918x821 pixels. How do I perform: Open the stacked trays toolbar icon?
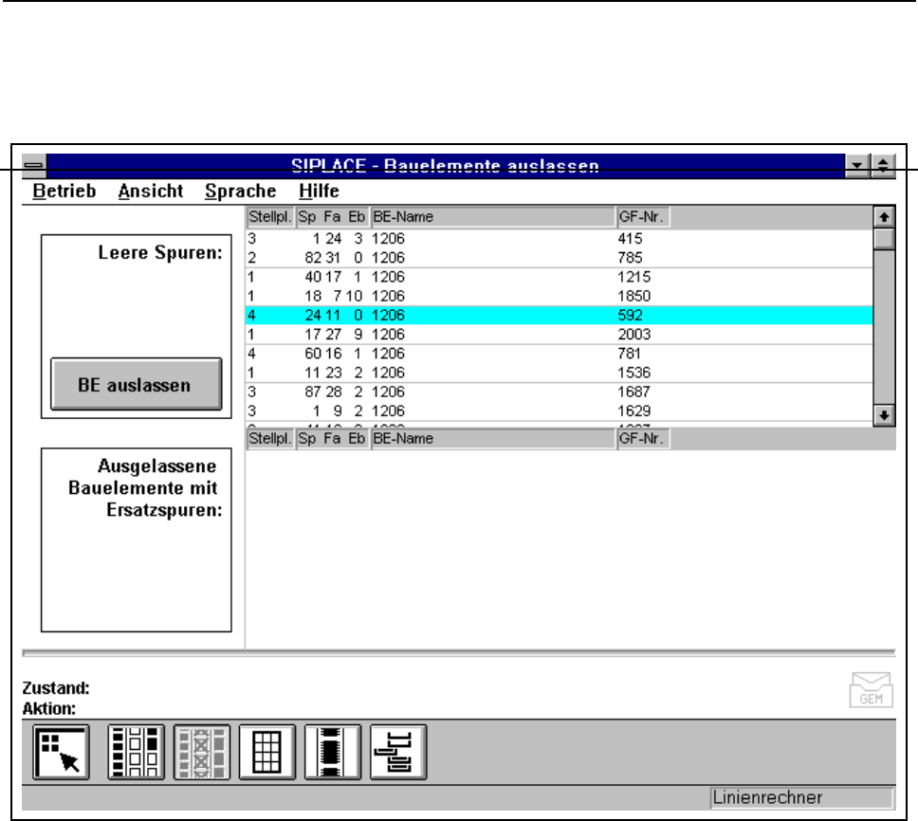(398, 752)
